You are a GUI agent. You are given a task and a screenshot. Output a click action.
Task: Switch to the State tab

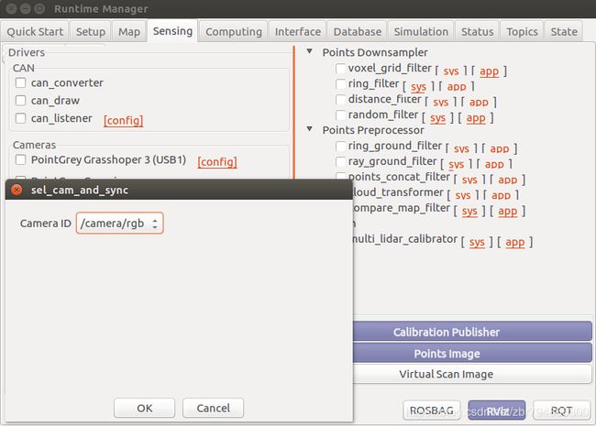(564, 31)
